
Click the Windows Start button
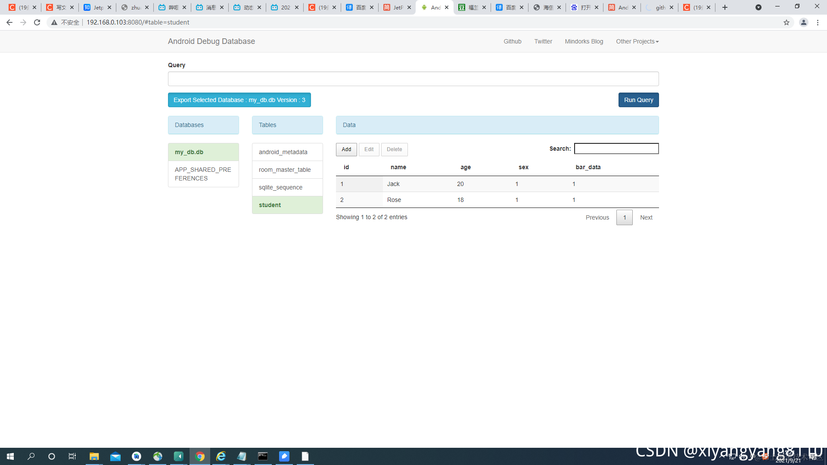(x=10, y=456)
